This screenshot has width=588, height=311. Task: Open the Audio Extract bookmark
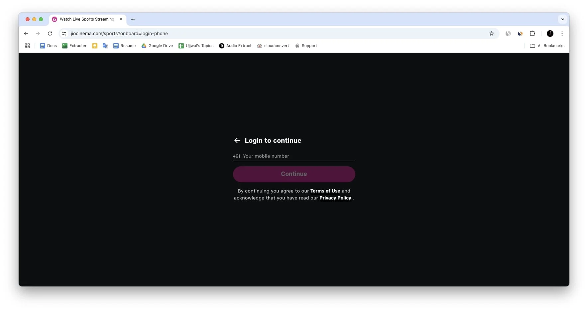pyautogui.click(x=235, y=46)
